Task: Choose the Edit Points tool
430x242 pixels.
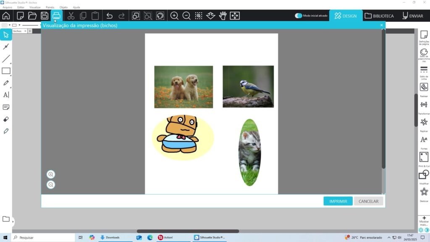Action: click(x=6, y=47)
